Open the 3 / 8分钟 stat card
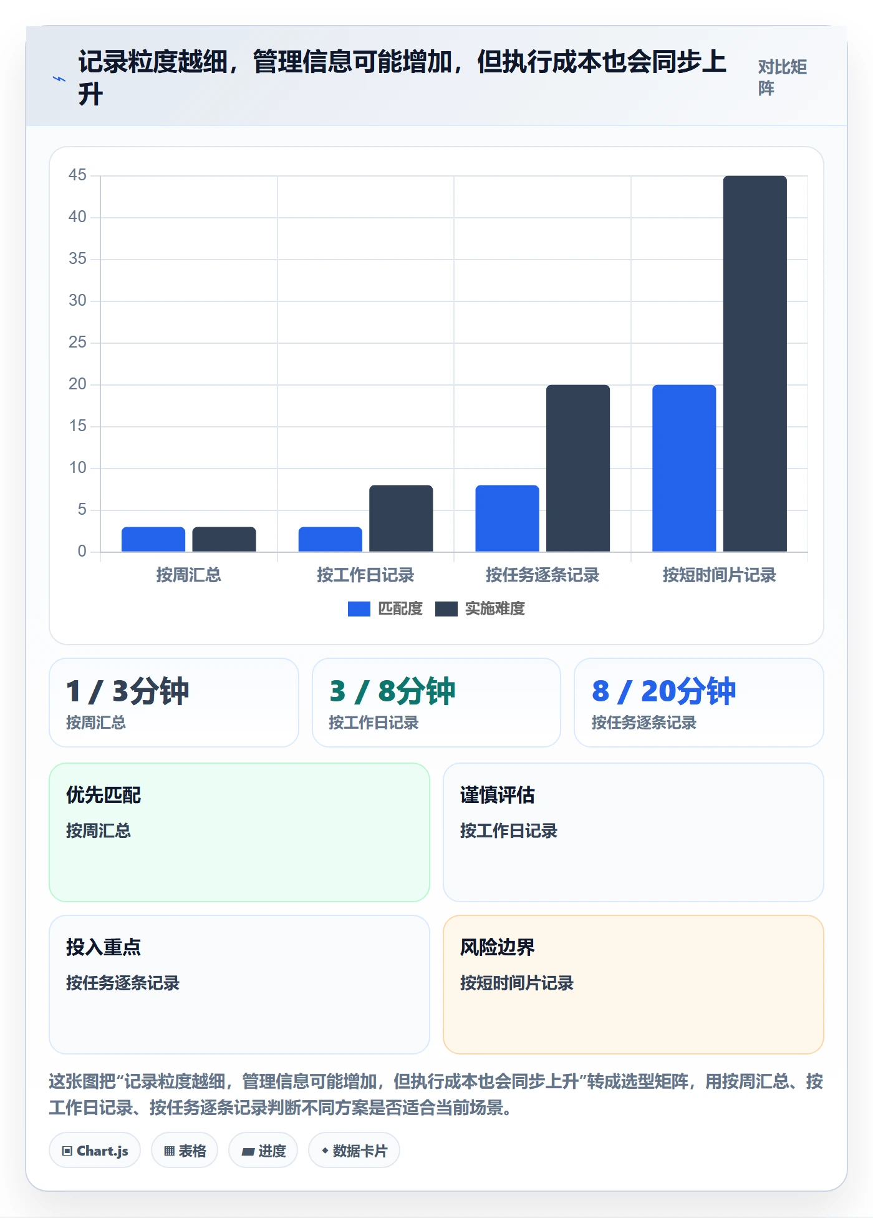The image size is (873, 1218). tap(436, 703)
